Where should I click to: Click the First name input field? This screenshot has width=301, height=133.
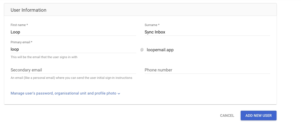(73, 32)
